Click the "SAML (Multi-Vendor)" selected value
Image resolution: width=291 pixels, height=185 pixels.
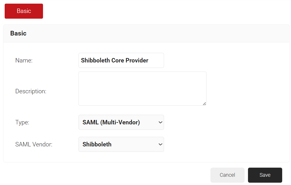pos(111,122)
